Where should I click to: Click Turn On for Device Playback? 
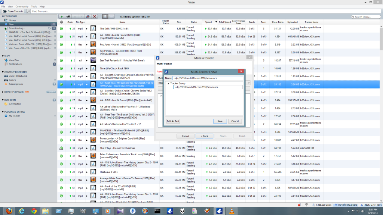pos(51,92)
